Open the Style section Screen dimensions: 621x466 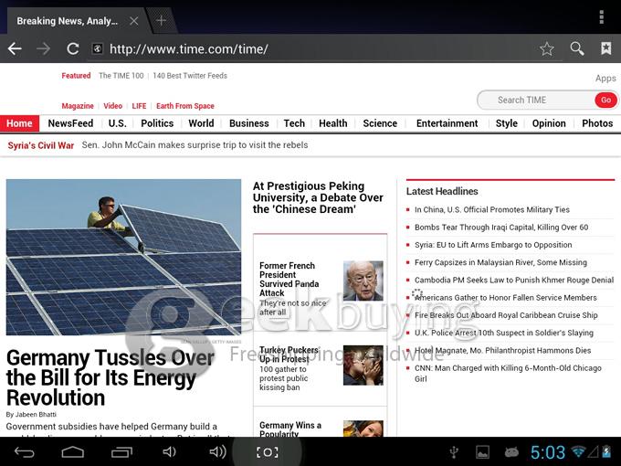507,123
